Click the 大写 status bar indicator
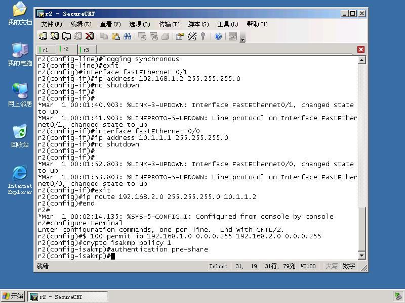This screenshot has height=303, width=405. pos(332,267)
